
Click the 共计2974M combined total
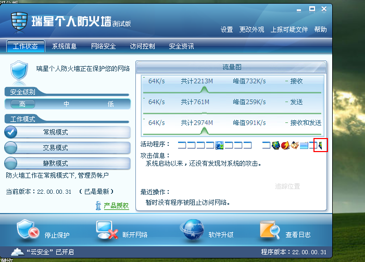click(x=197, y=123)
